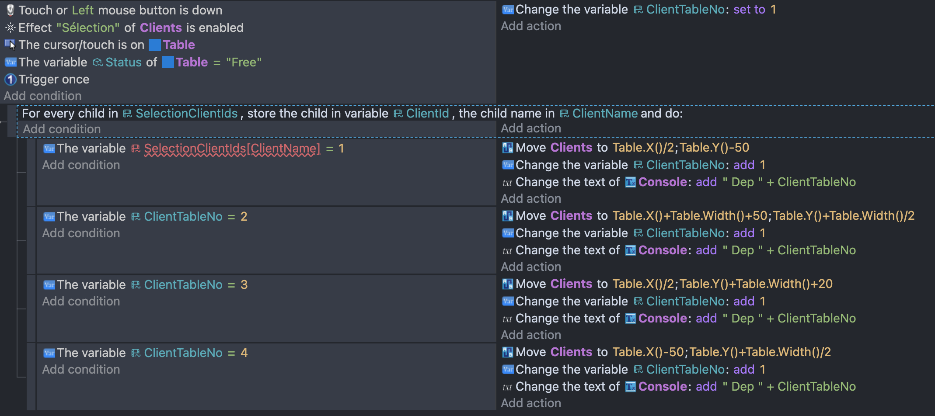The height and width of the screenshot is (416, 935).
Task: Click the cursor icon on "The cursor/touch is on" condition
Action: coord(10,45)
